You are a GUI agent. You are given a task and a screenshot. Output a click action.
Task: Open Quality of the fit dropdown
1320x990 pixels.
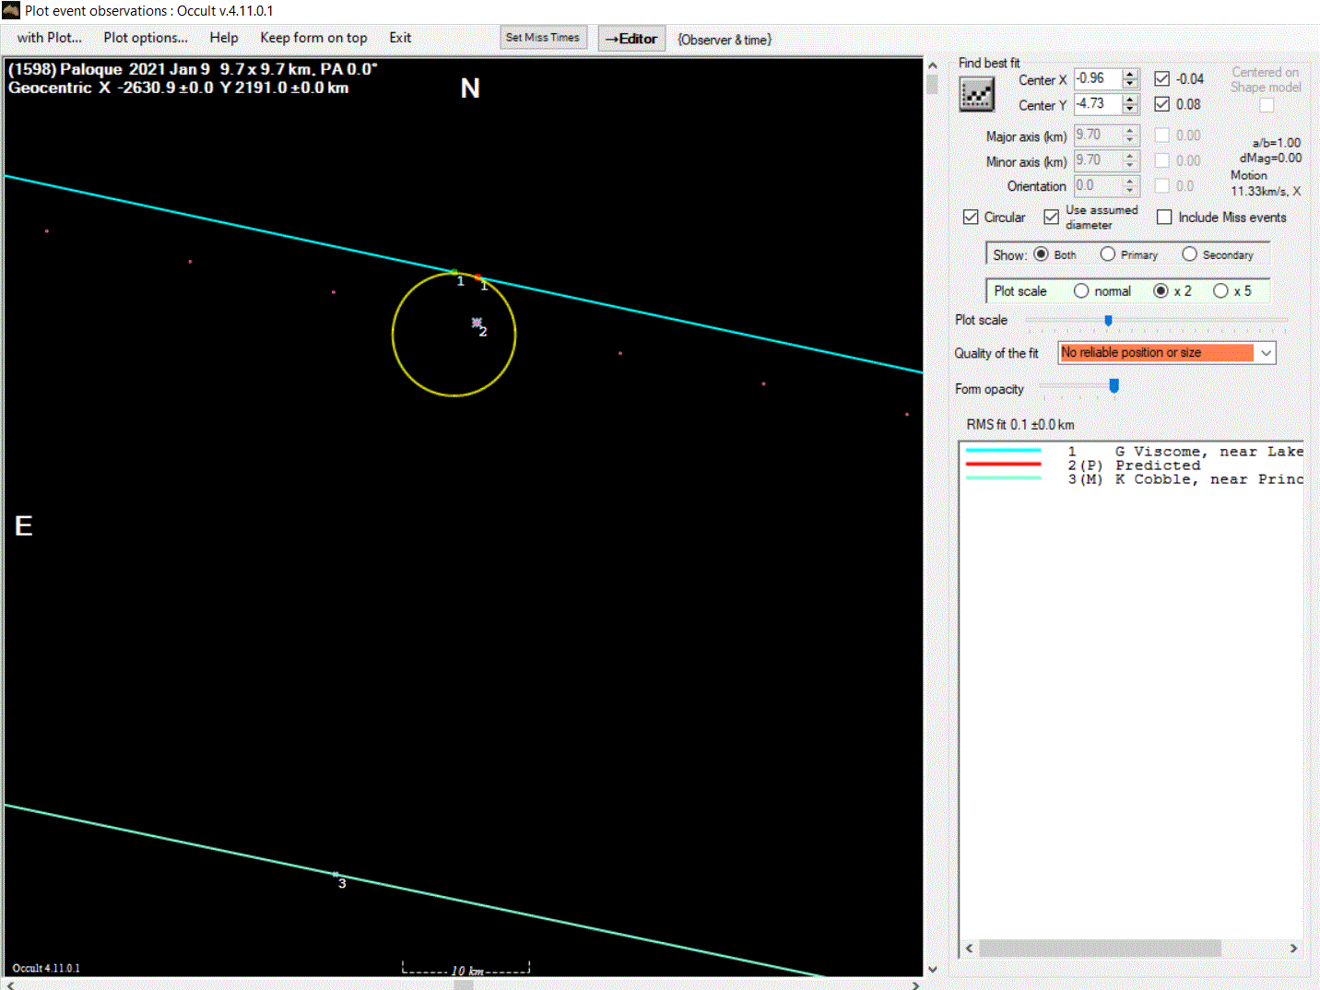coord(1266,353)
